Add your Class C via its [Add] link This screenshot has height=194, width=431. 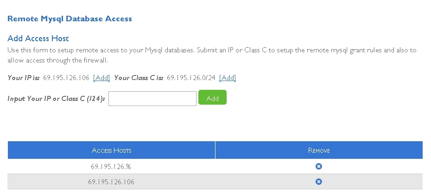[228, 78]
